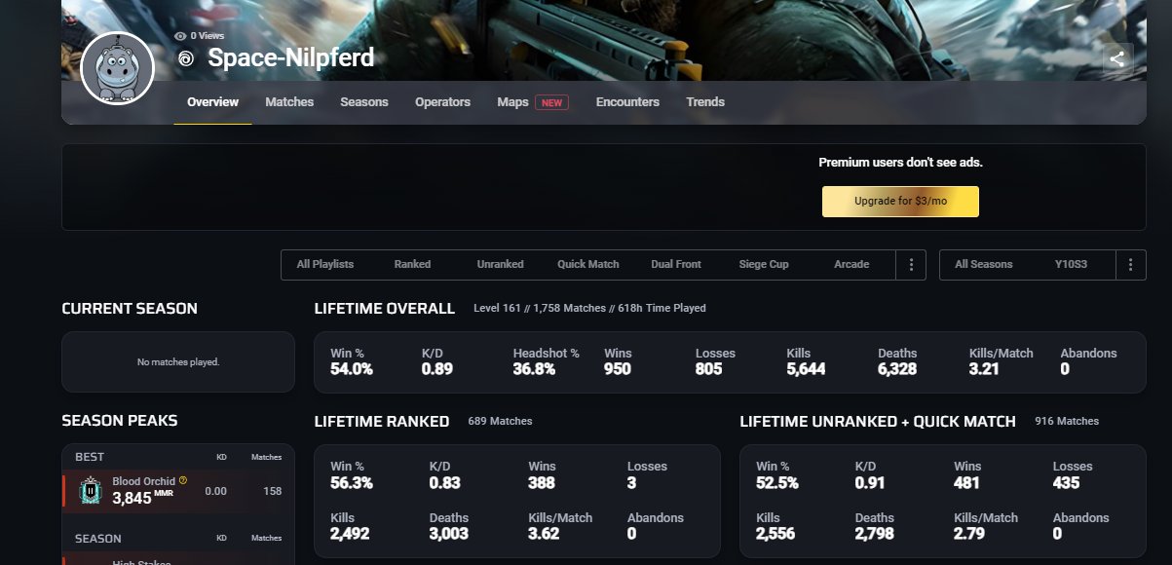This screenshot has width=1172, height=565.
Task: Open the Trends tab
Action: tap(705, 102)
